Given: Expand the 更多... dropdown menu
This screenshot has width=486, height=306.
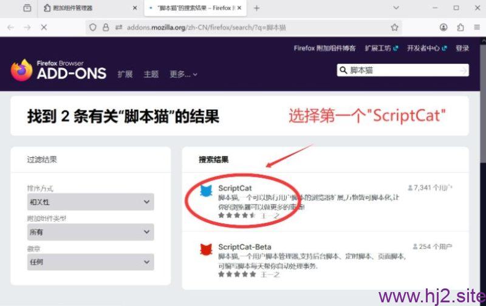Looking at the screenshot, I should point(183,74).
